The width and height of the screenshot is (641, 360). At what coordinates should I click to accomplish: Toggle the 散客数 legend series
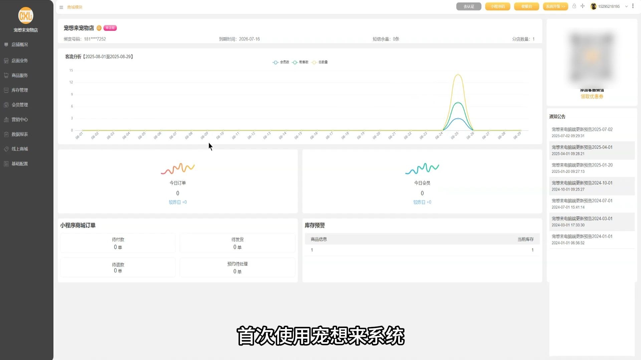(x=300, y=62)
